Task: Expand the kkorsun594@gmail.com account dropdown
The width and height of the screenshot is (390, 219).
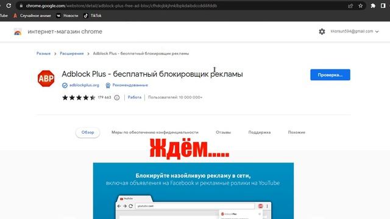Action: pyautogui.click(x=355, y=31)
